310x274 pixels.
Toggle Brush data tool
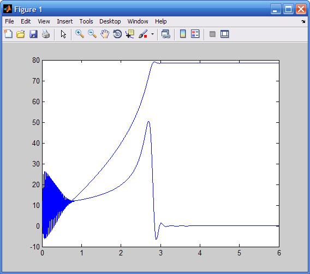(x=143, y=34)
